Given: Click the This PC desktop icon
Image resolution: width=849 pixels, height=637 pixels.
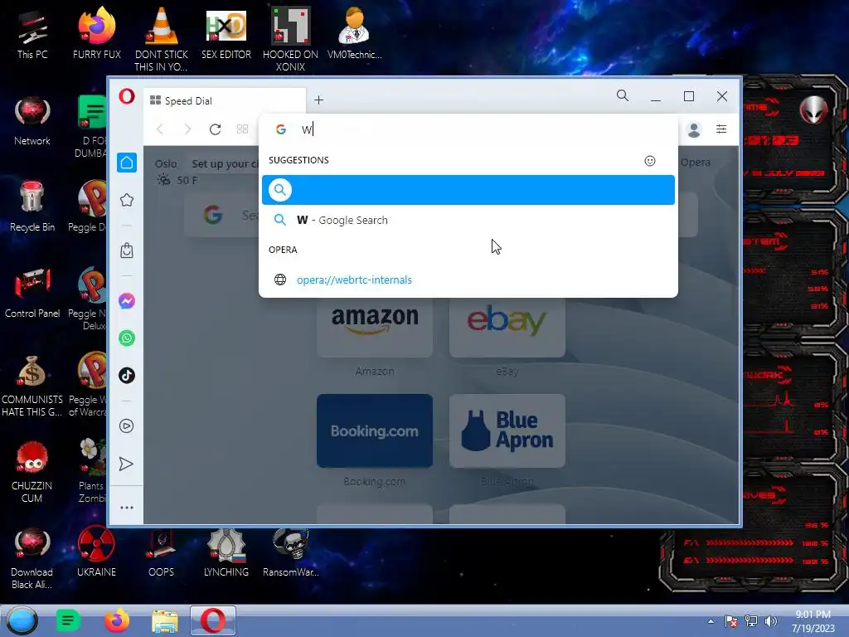Looking at the screenshot, I should pos(32,35).
